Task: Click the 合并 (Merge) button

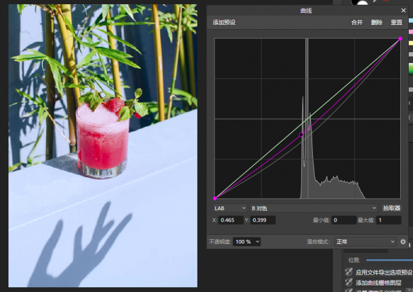Action: pos(357,22)
